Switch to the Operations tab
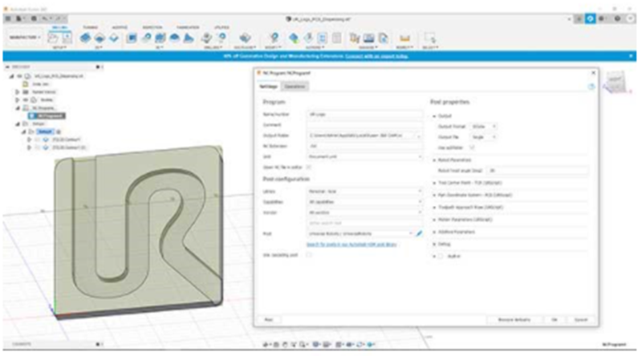The height and width of the screenshot is (356, 642). (295, 87)
